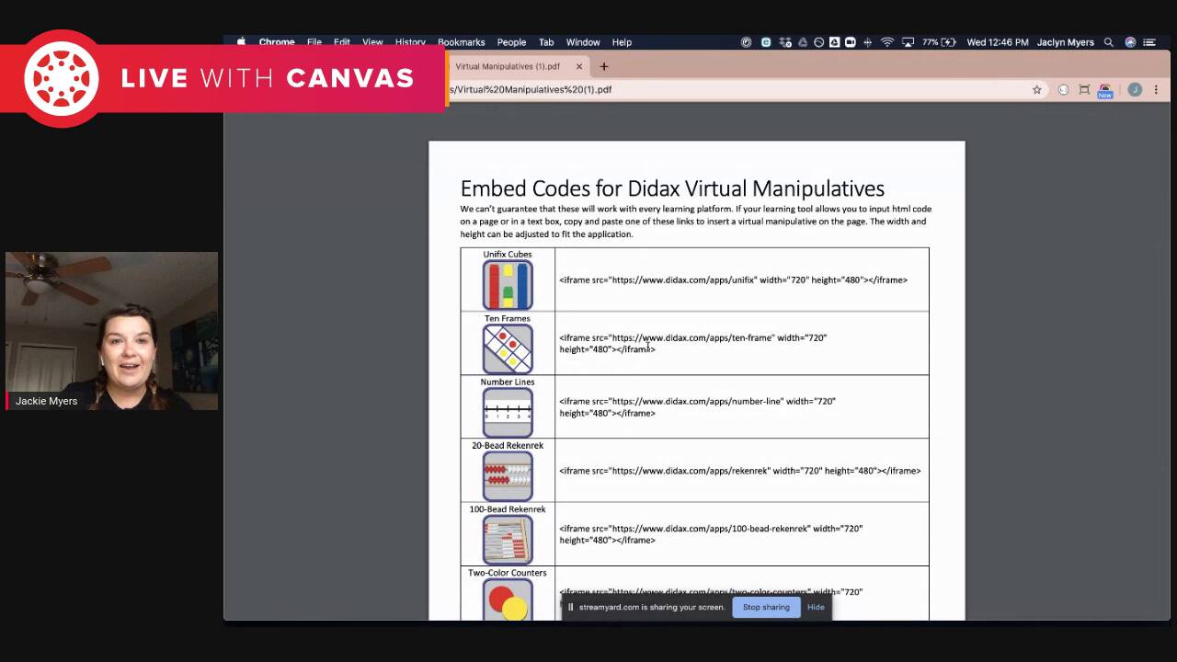The image size is (1177, 662).
Task: Click the Unifix Cubes thumbnail image
Action: pos(508,285)
